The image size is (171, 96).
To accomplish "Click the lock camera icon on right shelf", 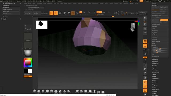I will [145, 54].
